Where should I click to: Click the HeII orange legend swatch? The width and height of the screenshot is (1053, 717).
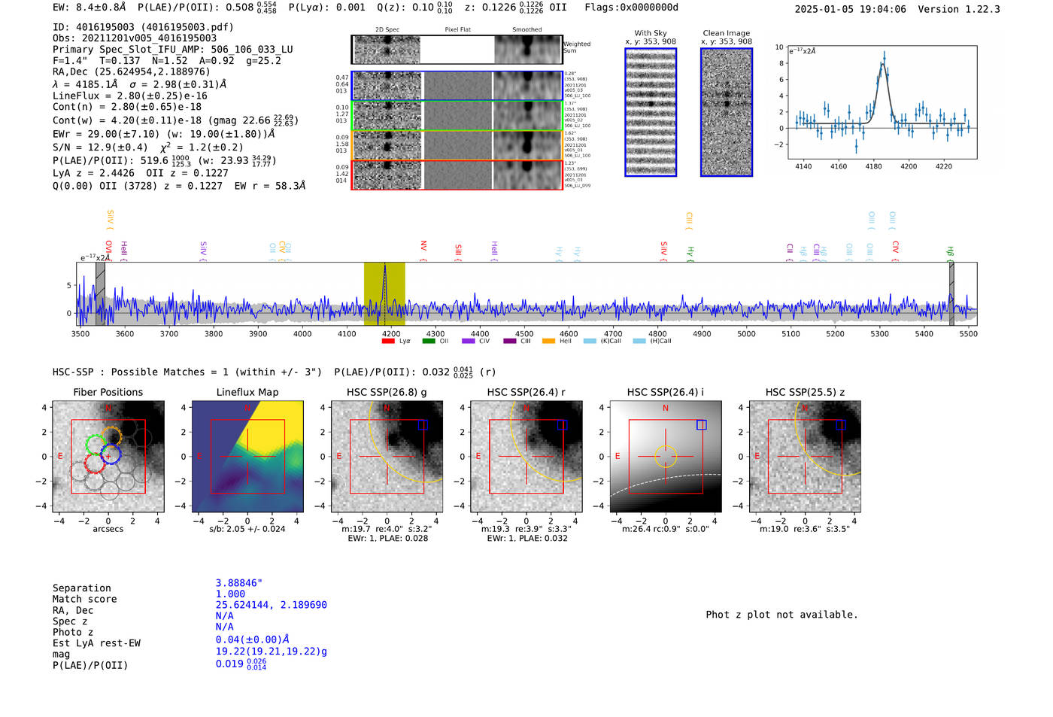coord(549,341)
